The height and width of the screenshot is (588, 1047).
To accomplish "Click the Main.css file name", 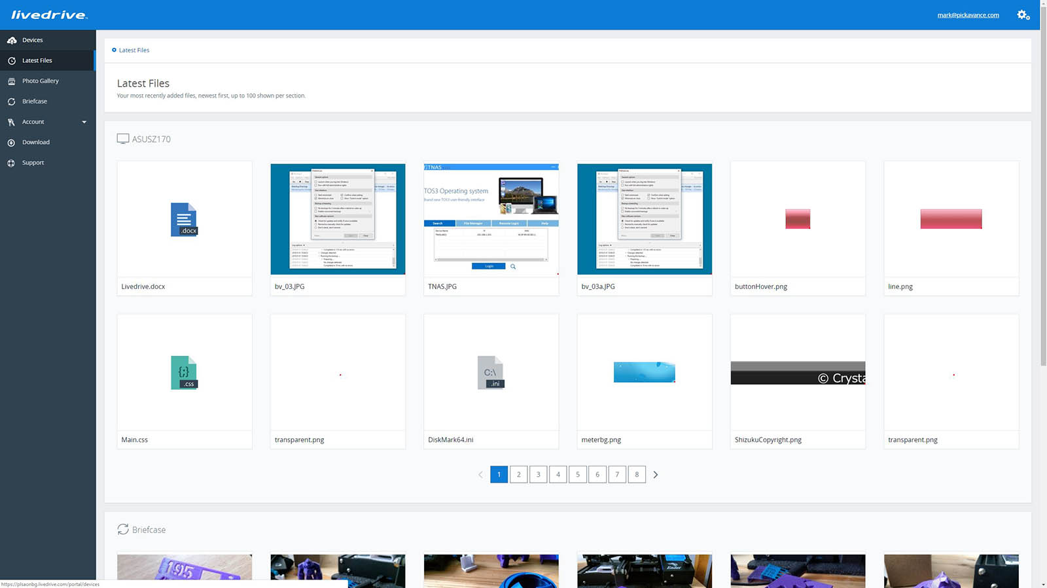I will (135, 440).
